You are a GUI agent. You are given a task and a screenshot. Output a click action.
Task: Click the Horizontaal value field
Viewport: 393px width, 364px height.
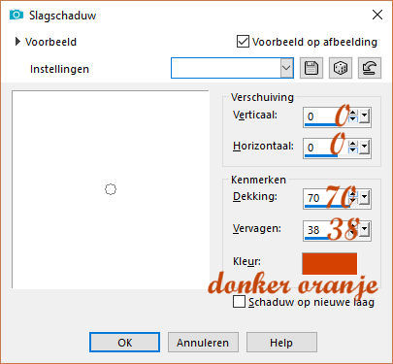click(x=326, y=148)
